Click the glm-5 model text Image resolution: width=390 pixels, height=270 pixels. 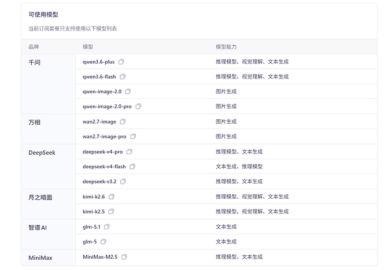coord(89,242)
